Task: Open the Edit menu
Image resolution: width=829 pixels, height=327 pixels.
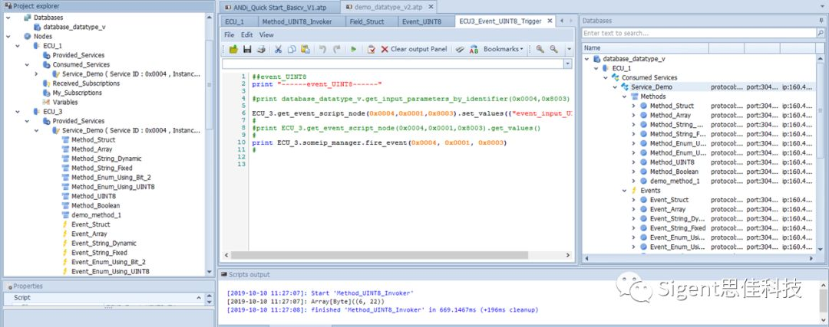Action: point(246,34)
